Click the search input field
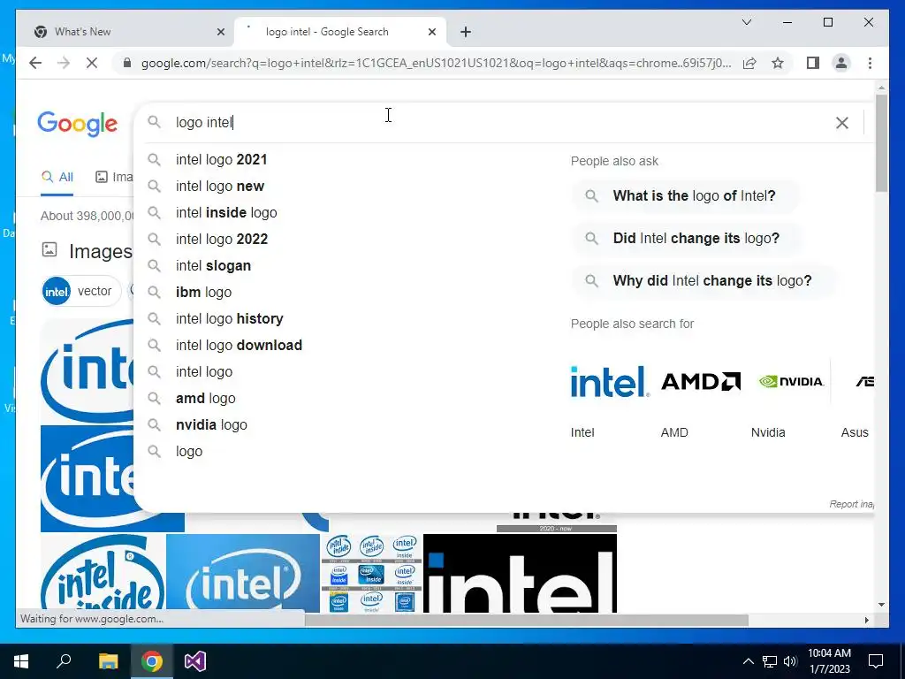The height and width of the screenshot is (679, 905). point(499,122)
